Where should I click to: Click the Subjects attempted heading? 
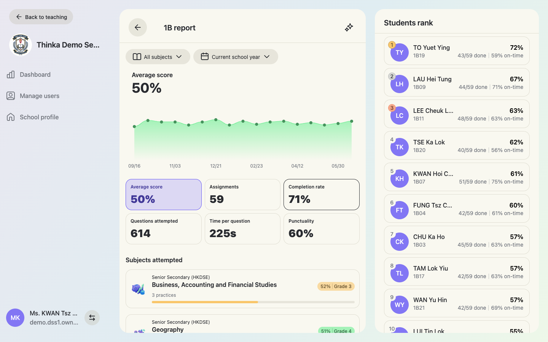(154, 260)
